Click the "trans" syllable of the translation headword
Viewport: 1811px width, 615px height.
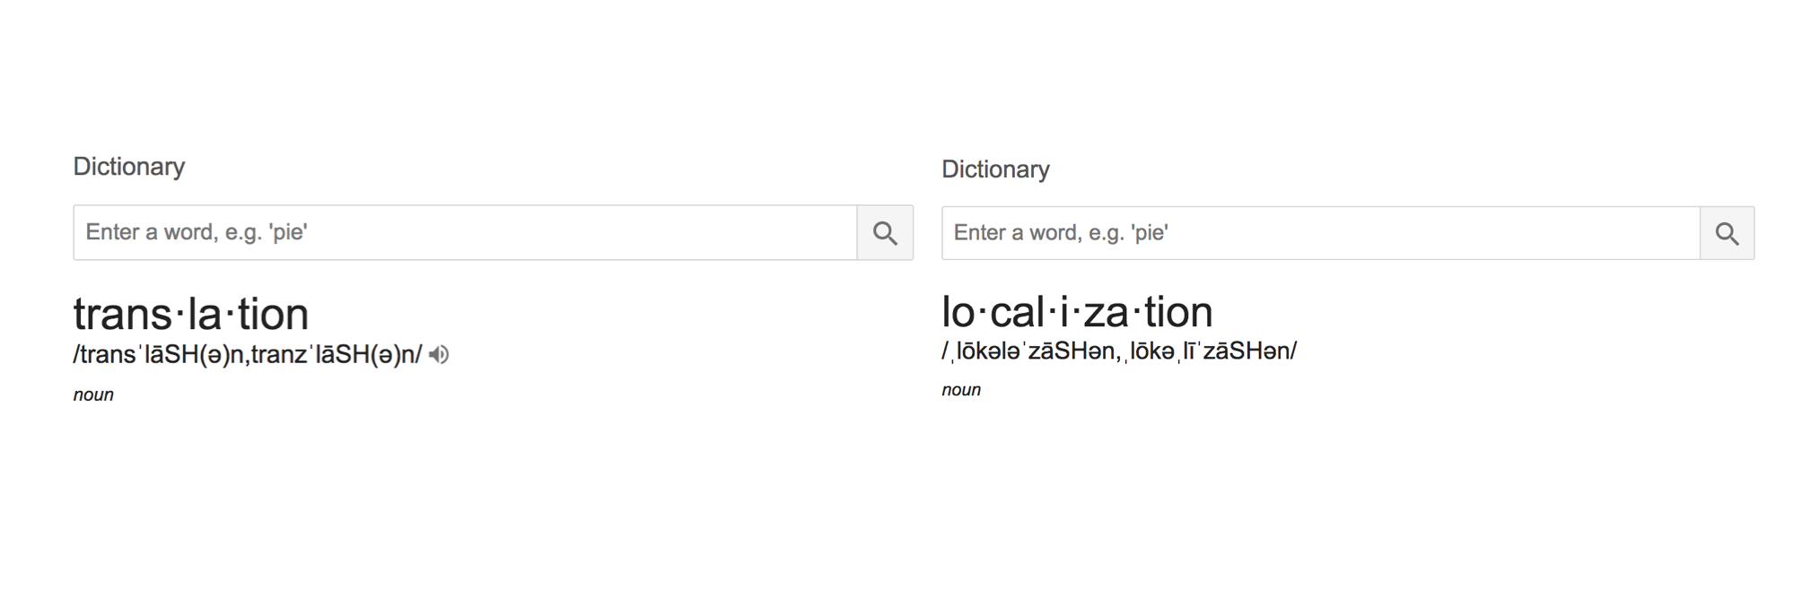click(x=123, y=315)
